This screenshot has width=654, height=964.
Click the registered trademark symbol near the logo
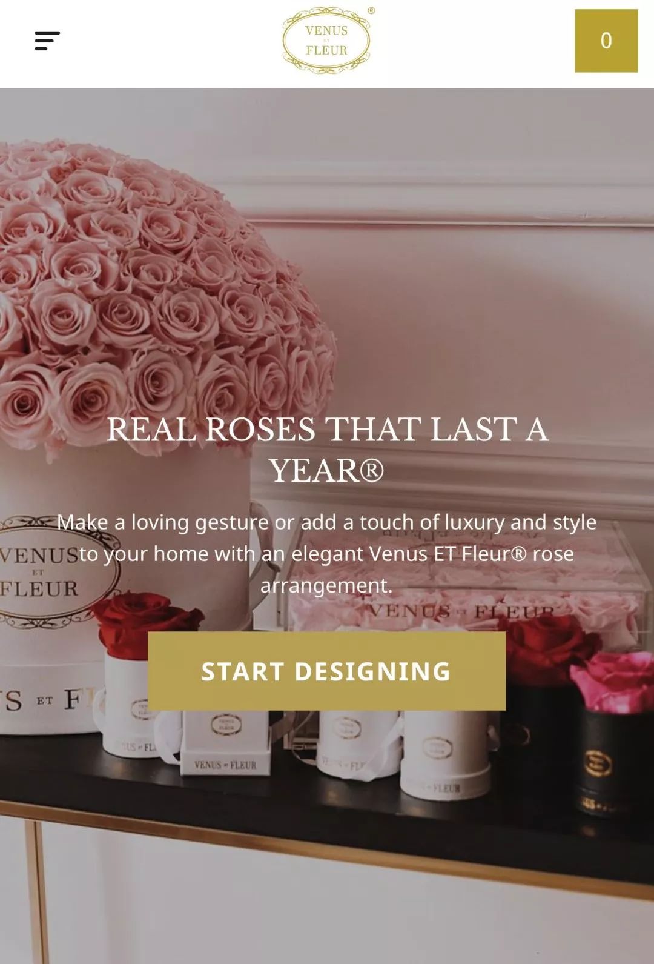point(371,10)
